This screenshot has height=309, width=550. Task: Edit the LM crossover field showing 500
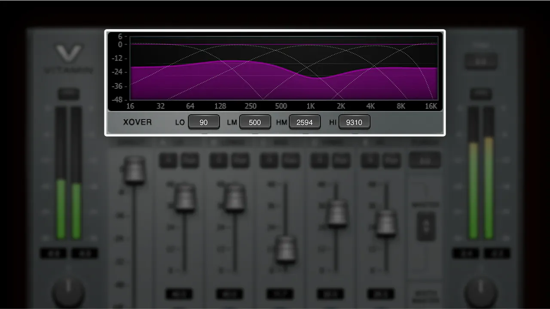pyautogui.click(x=255, y=122)
